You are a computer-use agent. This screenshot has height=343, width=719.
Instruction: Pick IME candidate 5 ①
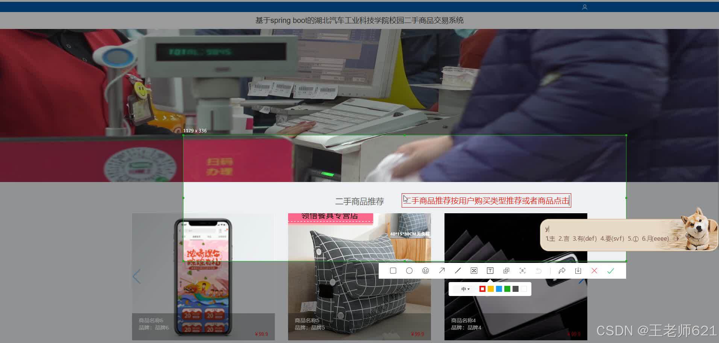click(x=633, y=238)
